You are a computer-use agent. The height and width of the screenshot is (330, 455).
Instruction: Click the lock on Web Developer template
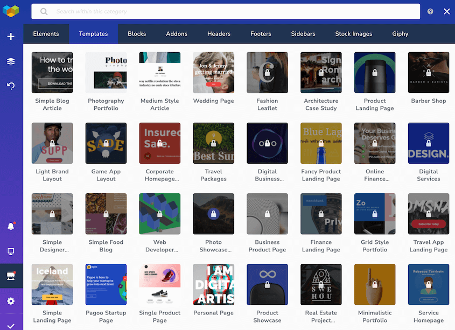point(159,214)
